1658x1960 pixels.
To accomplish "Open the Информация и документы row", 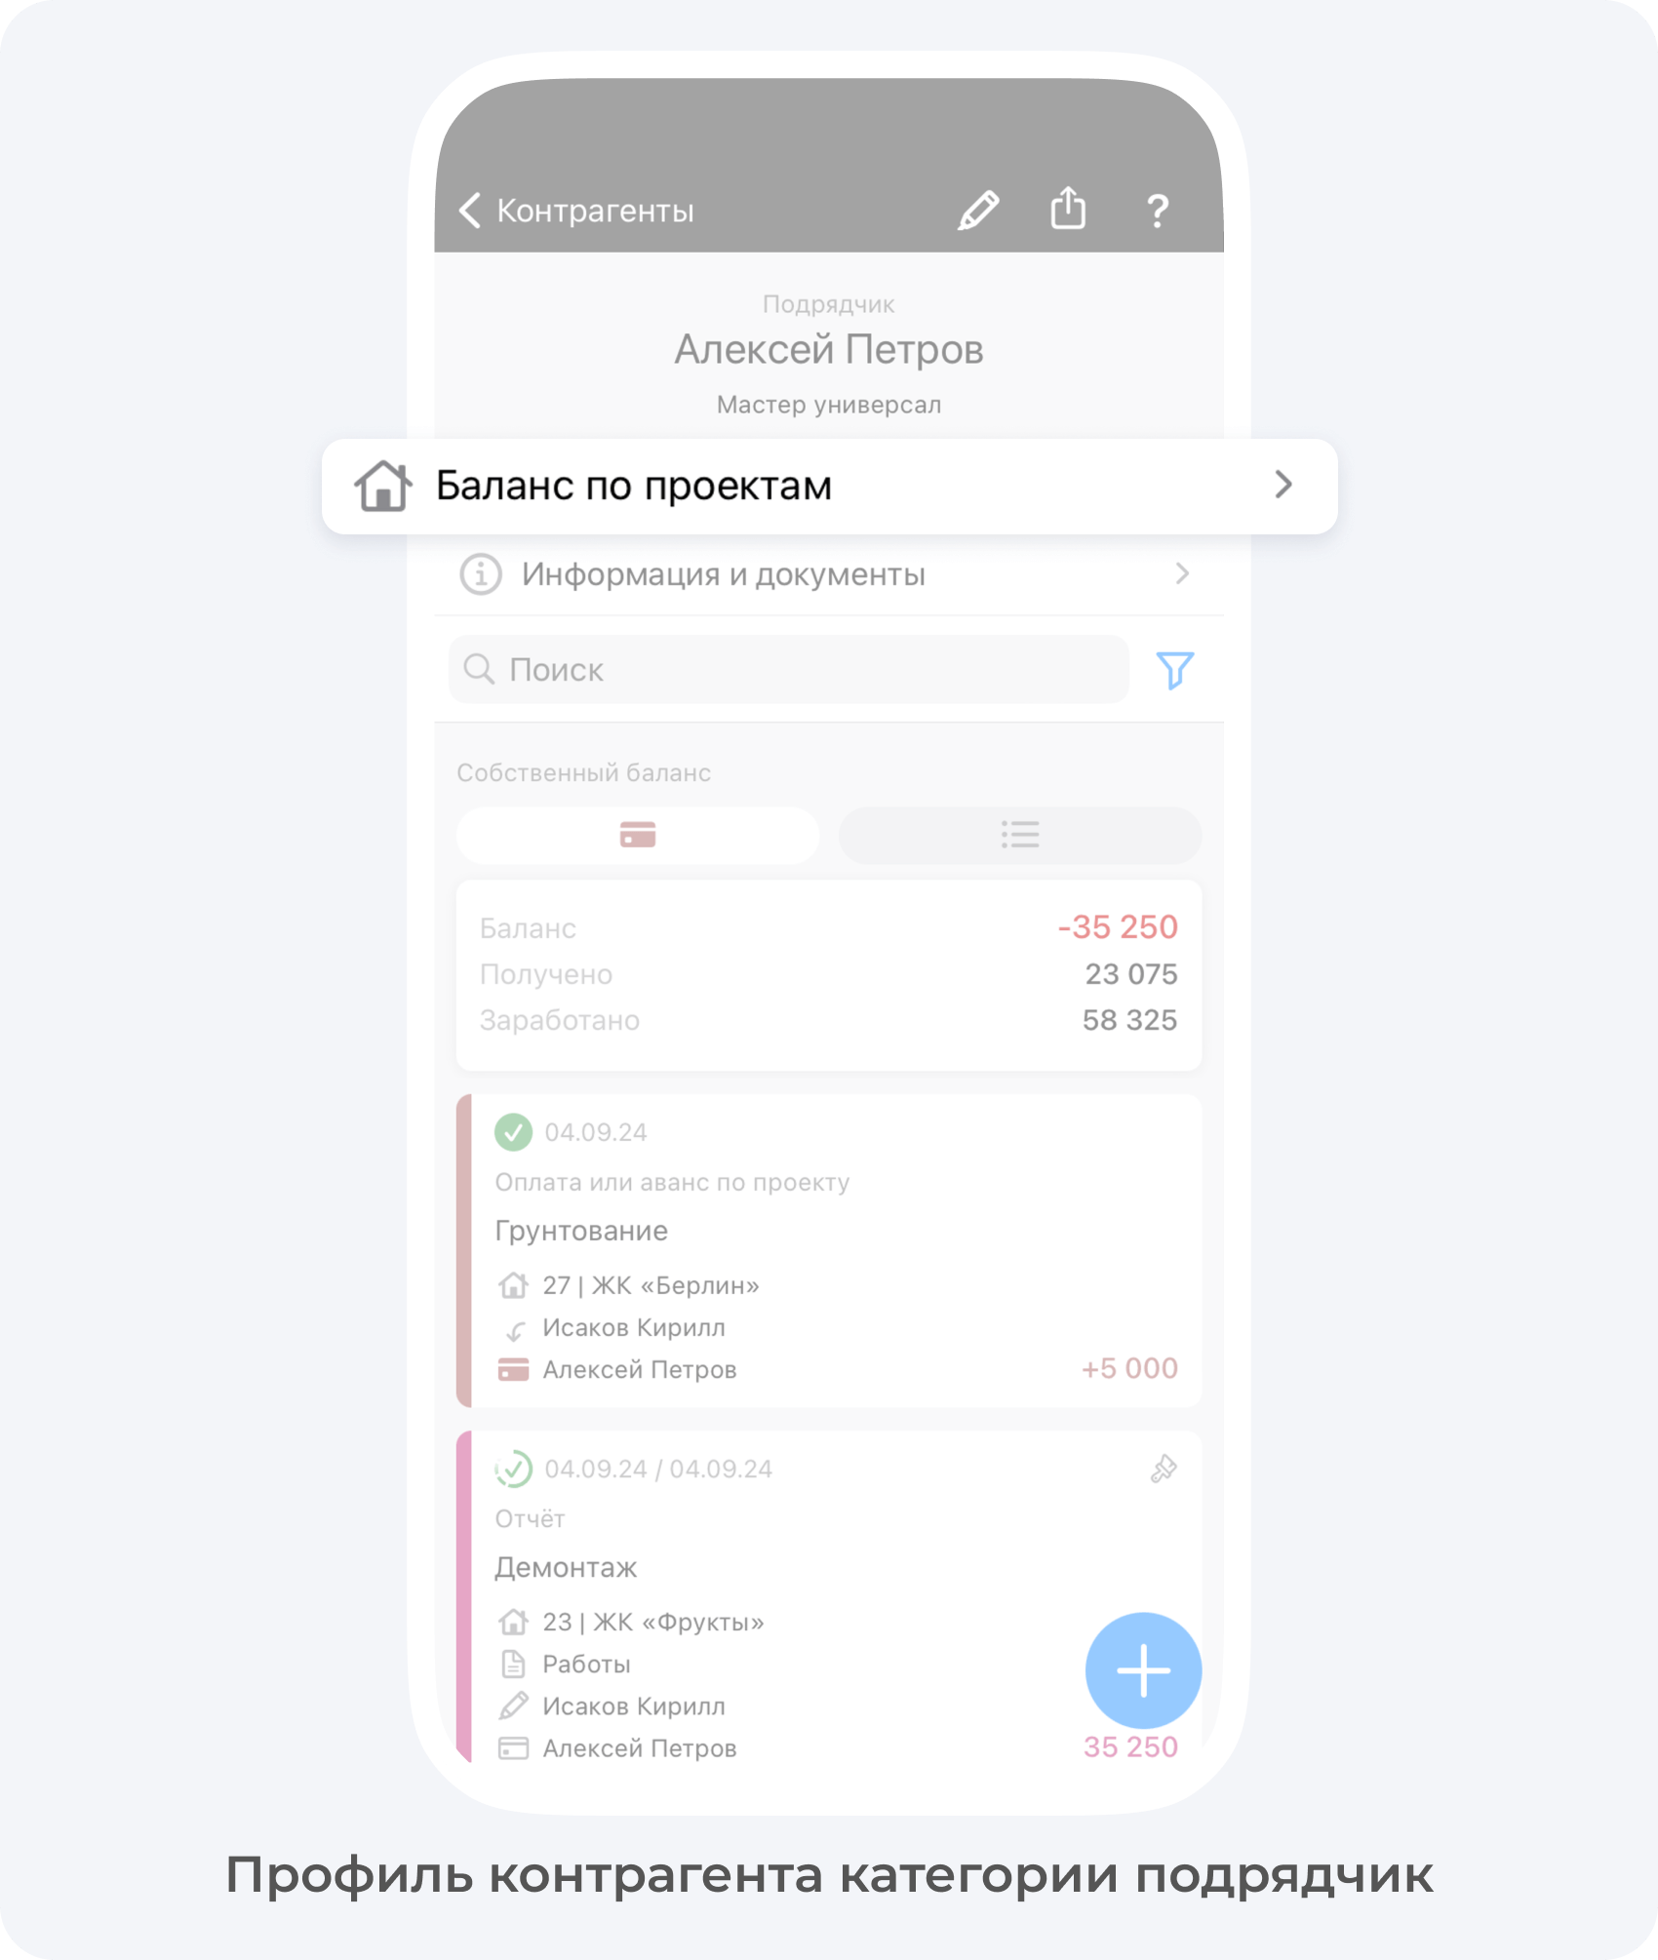I will tap(829, 574).
